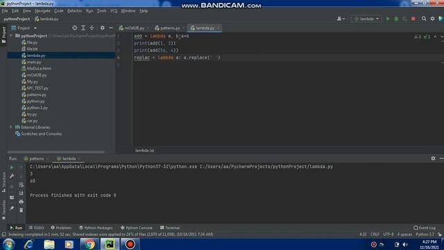The width and height of the screenshot is (444, 250).
Task: Click the warnings indicator in editor corner
Action: click(x=418, y=37)
